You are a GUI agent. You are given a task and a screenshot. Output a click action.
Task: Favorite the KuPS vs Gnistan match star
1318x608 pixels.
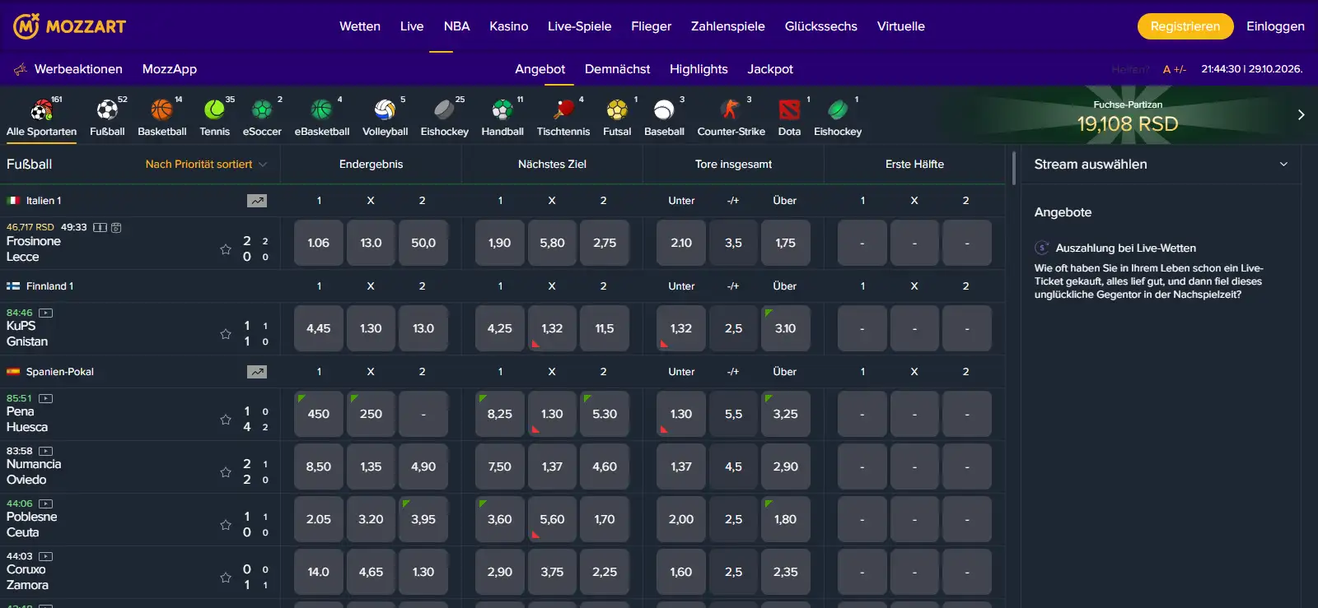(226, 334)
